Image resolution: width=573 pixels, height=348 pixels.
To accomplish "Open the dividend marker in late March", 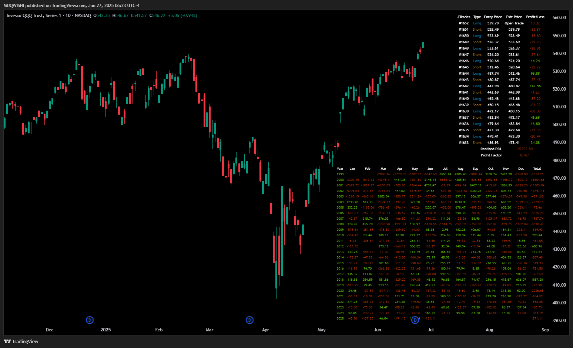I will (x=249, y=320).
